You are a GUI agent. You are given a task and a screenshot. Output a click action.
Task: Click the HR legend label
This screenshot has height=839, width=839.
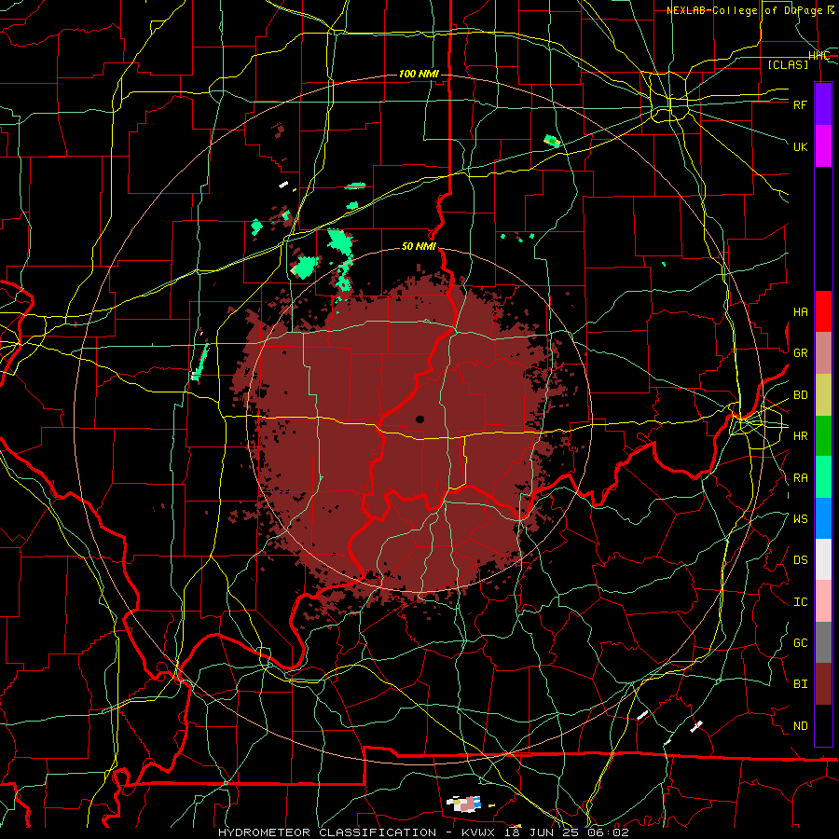click(800, 436)
